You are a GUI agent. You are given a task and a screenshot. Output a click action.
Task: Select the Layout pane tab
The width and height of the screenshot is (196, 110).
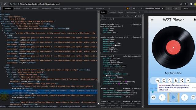click(121, 12)
